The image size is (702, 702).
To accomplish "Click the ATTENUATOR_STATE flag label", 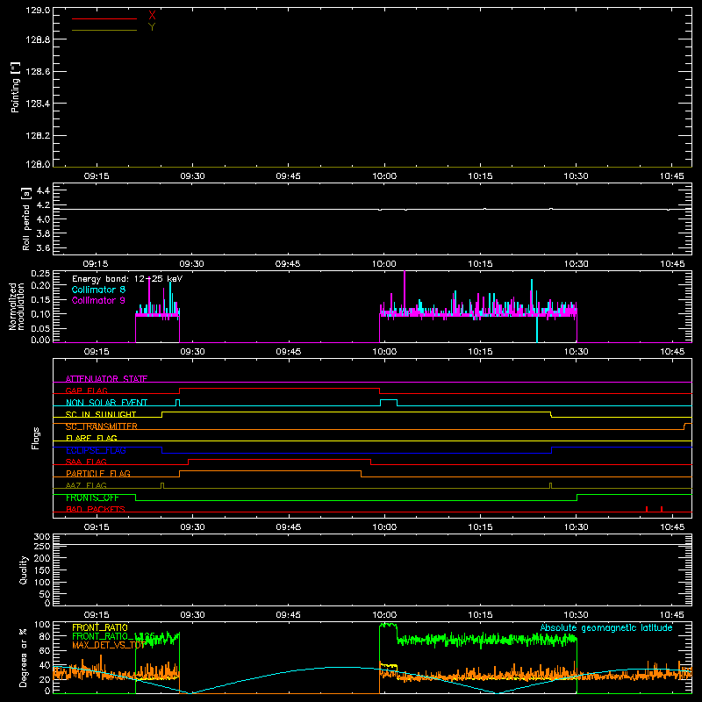I will tap(106, 379).
